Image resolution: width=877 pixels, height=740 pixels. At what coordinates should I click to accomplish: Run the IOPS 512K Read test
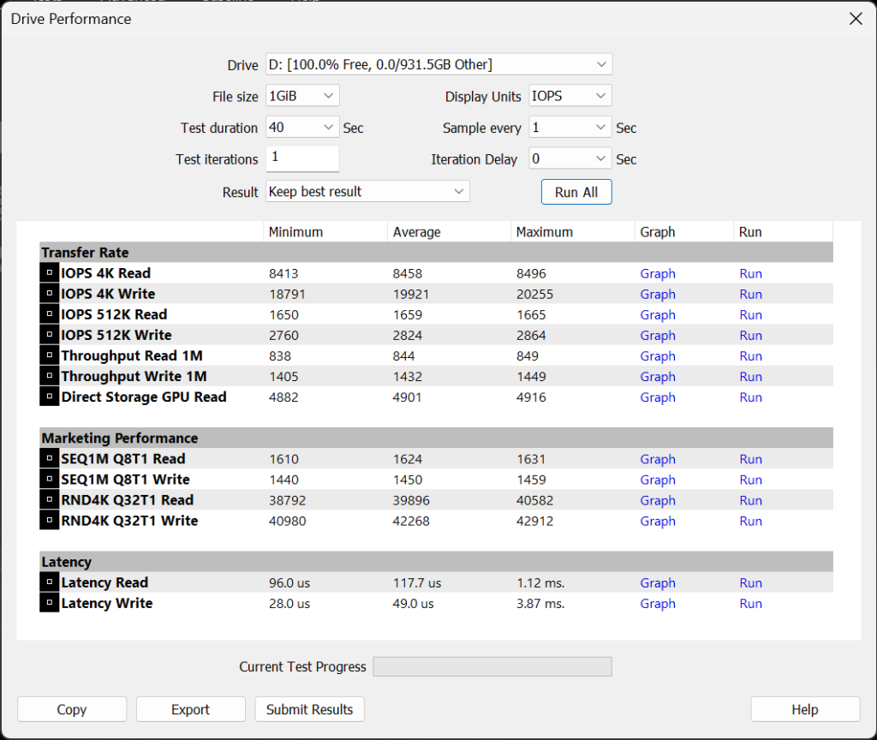(750, 315)
